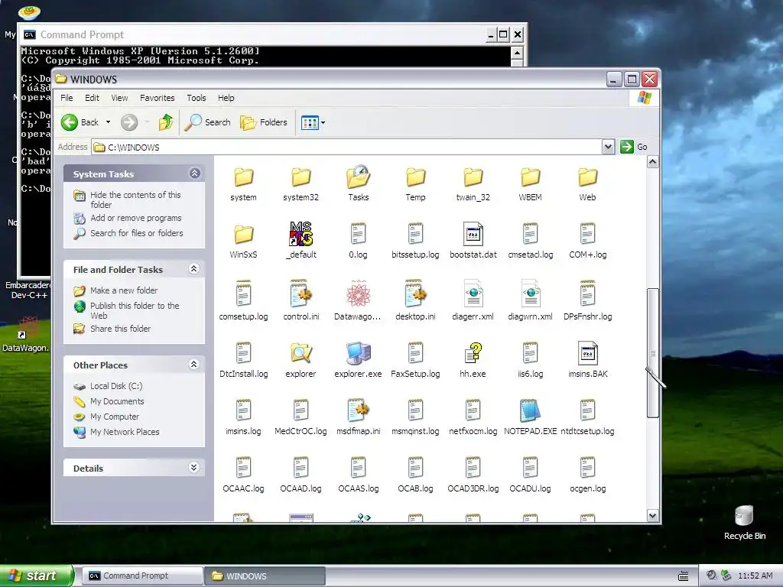The image size is (783, 587).
Task: Switch to Command Prompt taskbar button
Action: [142, 576]
